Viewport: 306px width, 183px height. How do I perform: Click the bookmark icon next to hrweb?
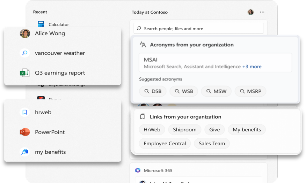point(24,112)
